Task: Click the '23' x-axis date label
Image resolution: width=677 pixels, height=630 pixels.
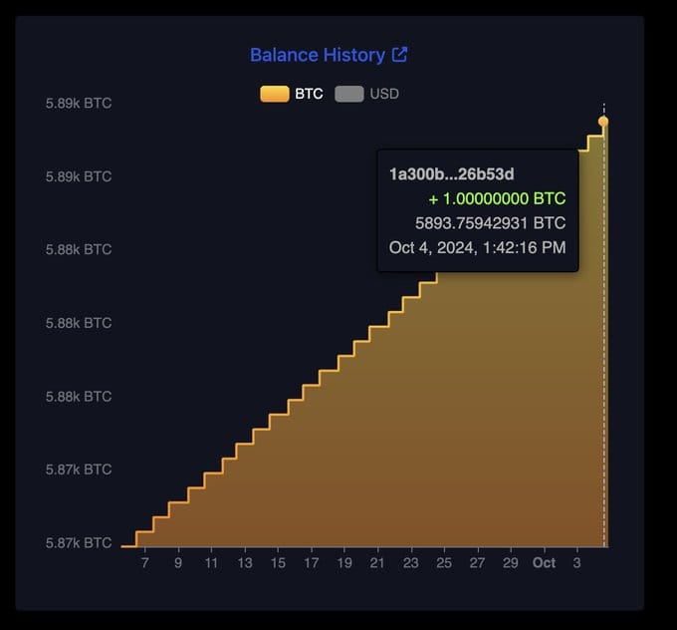Action: (410, 562)
